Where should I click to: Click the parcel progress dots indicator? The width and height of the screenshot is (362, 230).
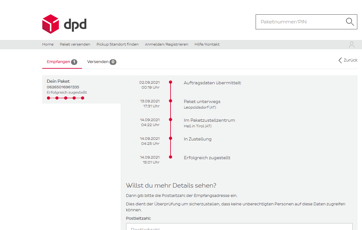[x=65, y=98]
